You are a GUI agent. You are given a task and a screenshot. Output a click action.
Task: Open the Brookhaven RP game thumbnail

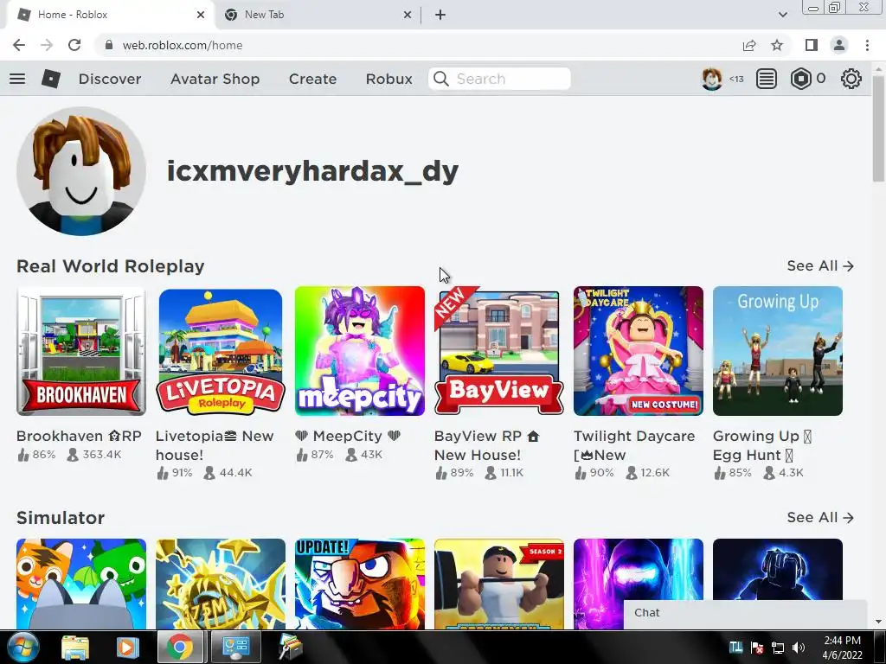coord(81,351)
